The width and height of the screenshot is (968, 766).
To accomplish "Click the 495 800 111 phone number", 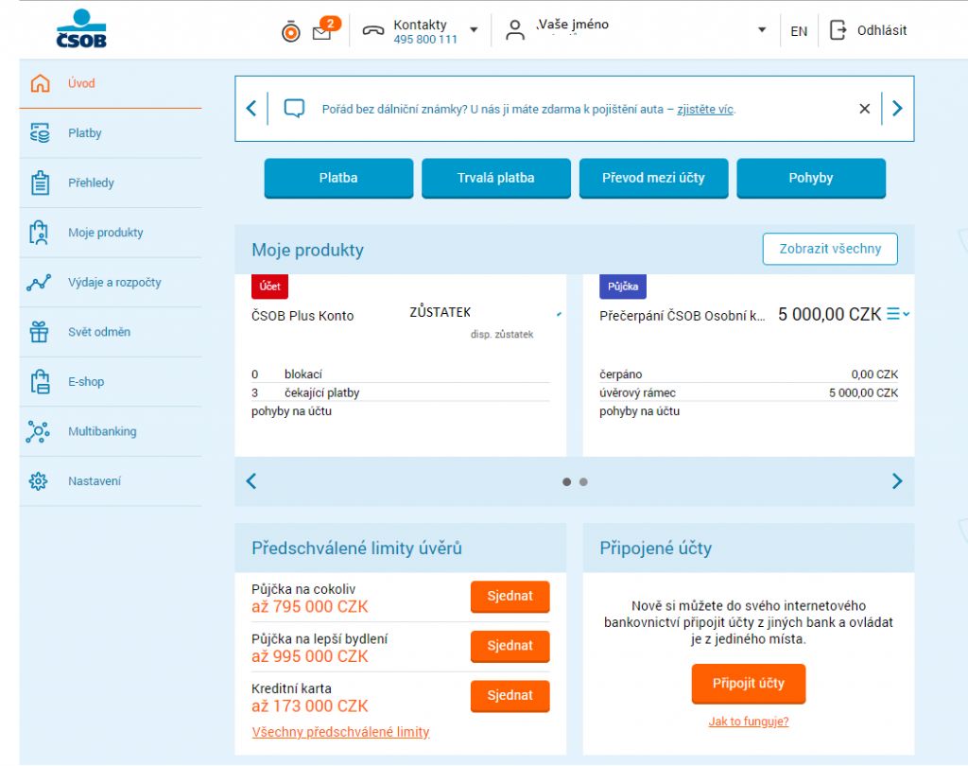I will click(425, 40).
